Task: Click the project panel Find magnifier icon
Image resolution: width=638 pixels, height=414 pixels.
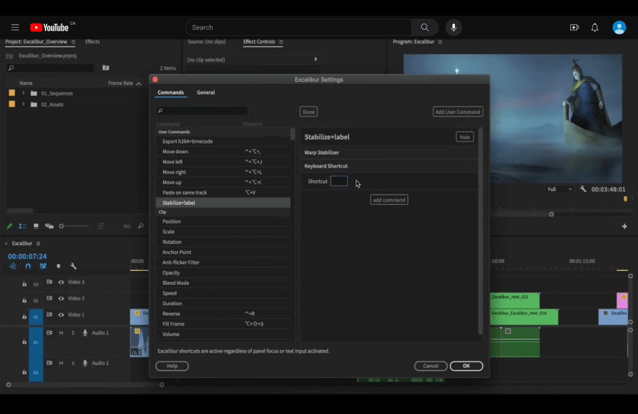Action: [x=140, y=226]
